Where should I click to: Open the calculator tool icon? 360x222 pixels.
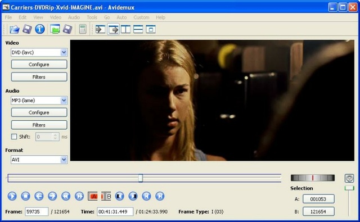point(83,29)
